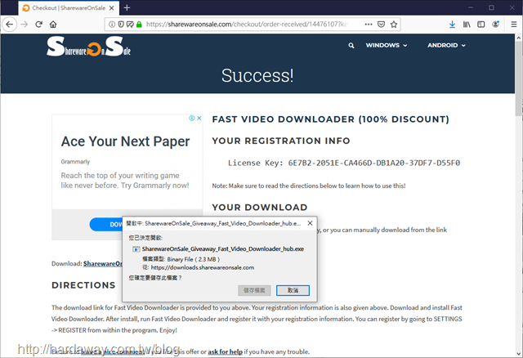The width and height of the screenshot is (523, 358).
Task: Click the browser forward arrow
Action: tap(25, 25)
